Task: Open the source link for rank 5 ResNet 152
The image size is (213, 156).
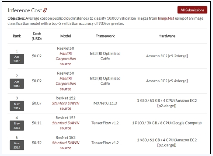Action: (66, 148)
